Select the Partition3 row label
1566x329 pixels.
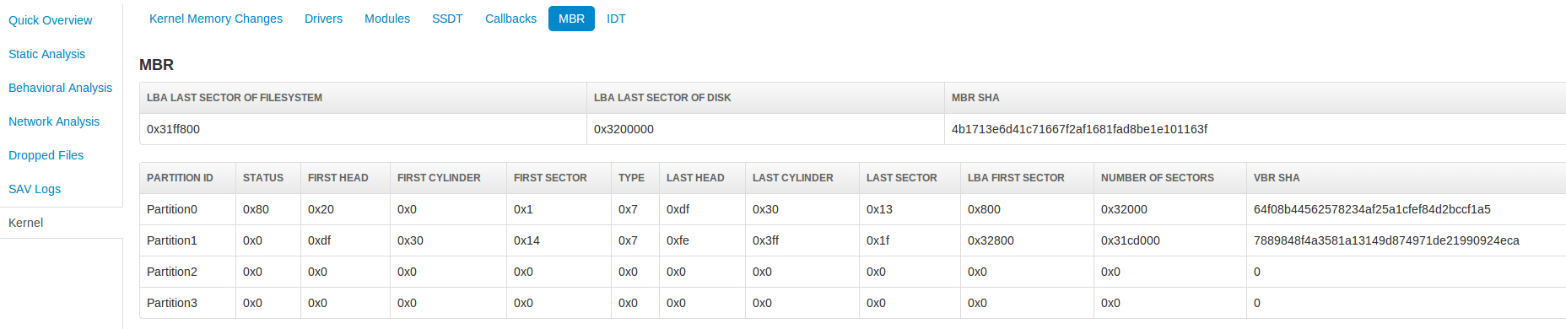click(172, 303)
